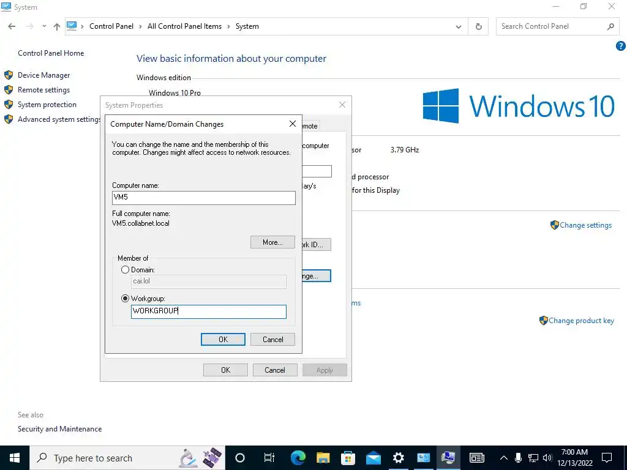627x470 pixels.
Task: Click the taskbar clock and date
Action: click(574, 458)
